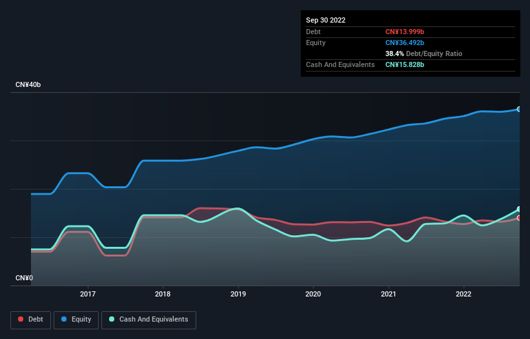Select the 2018 x-axis label
This screenshot has height=339, width=530.
click(x=163, y=294)
